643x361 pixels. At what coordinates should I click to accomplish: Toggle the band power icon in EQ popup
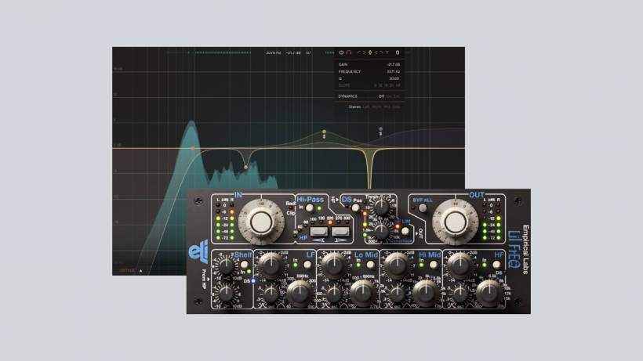(341, 52)
